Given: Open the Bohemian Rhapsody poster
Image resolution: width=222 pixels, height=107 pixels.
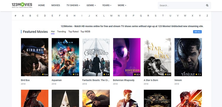Looking at the screenshot, I should click(x=127, y=57).
